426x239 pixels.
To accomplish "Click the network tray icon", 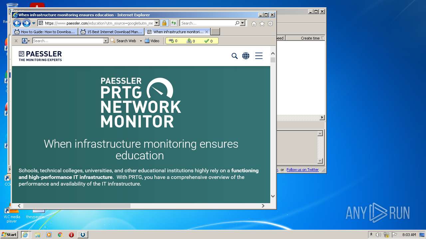I will click(386, 235).
